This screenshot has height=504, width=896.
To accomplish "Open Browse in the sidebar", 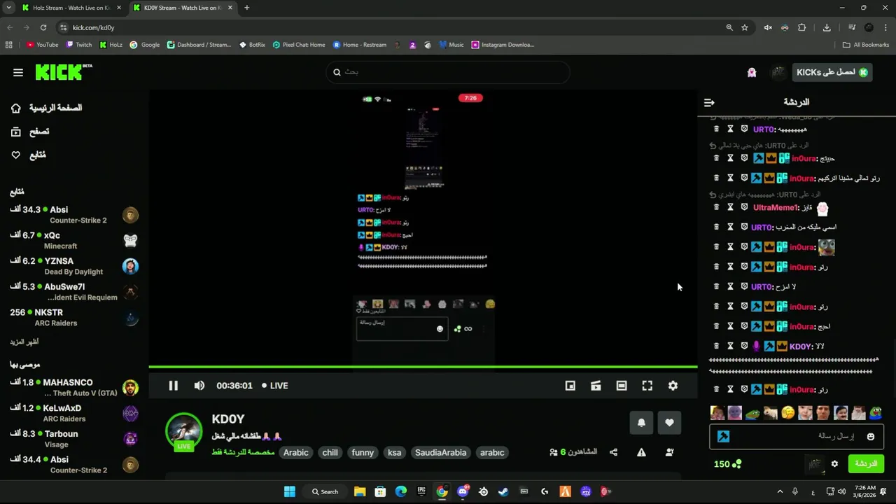I will (30, 132).
